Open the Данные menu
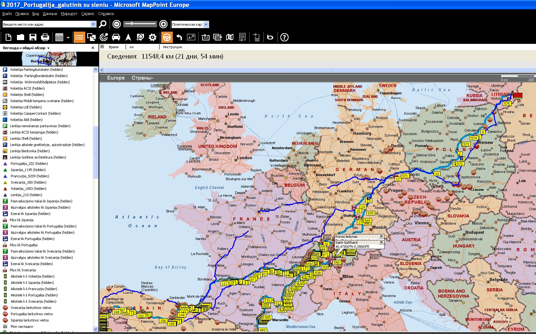The width and height of the screenshot is (536, 334). (50, 14)
